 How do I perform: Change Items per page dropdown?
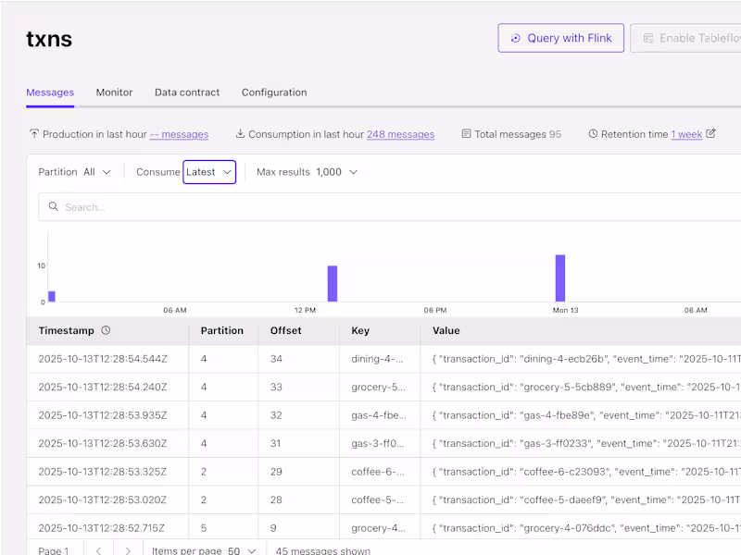coord(242,550)
